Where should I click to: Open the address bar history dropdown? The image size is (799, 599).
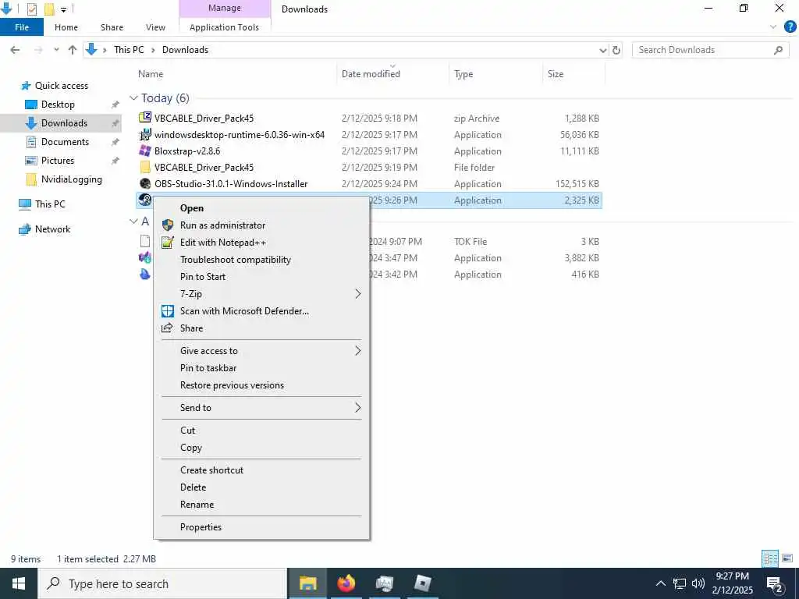(603, 50)
